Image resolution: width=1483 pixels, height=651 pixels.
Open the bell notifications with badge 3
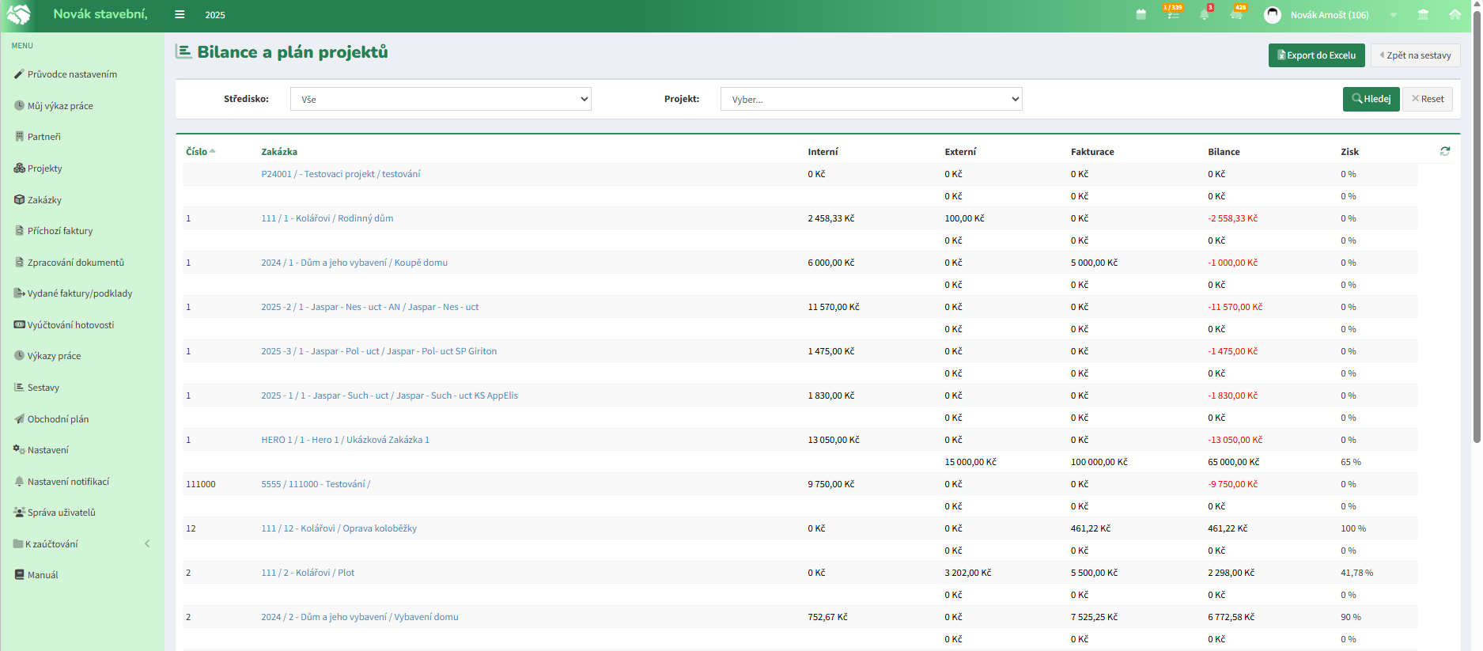[1205, 13]
